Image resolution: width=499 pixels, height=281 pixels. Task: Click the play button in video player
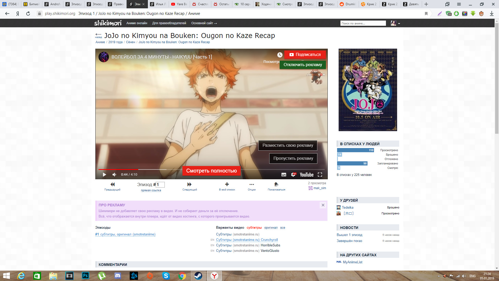[x=104, y=175]
